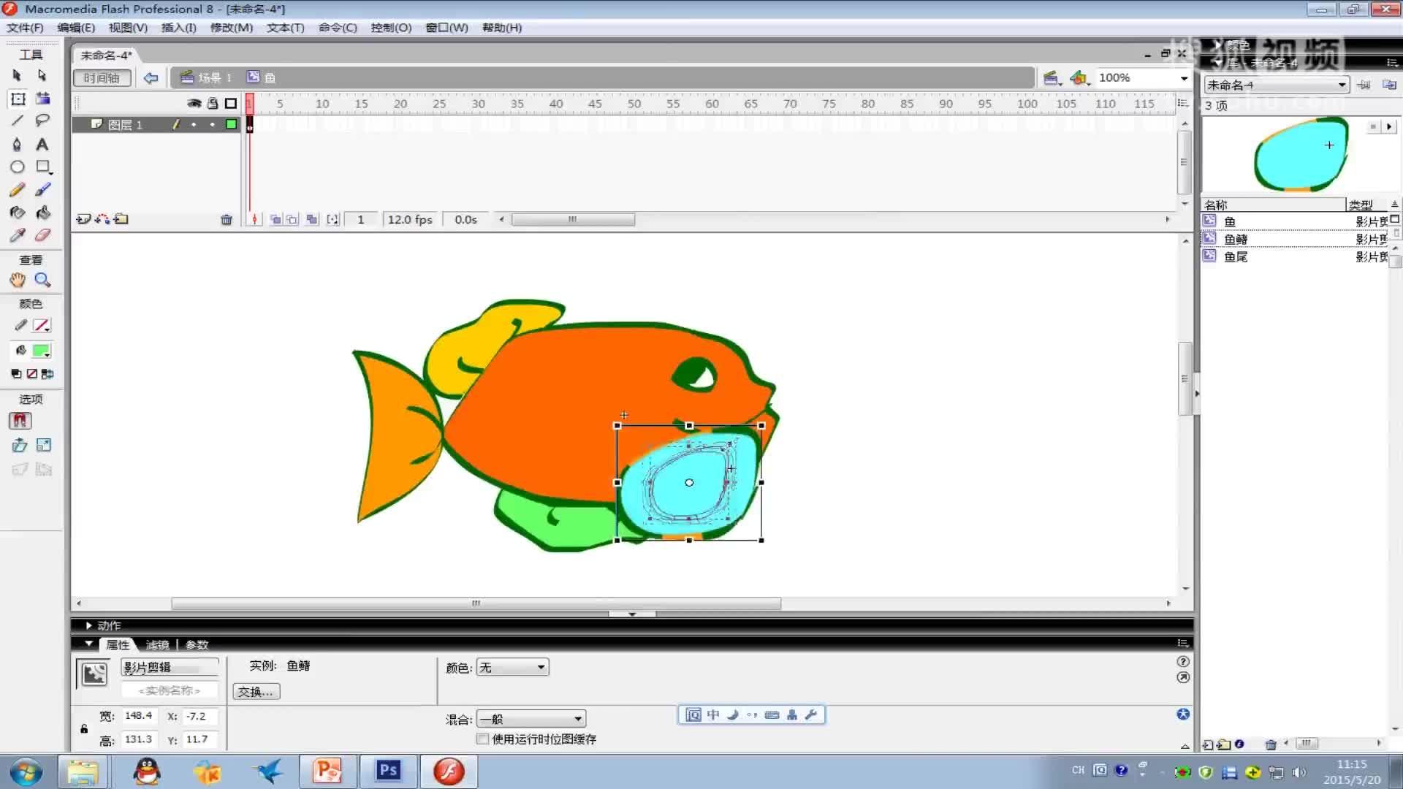Click the Lasso tool
1403x789 pixels.
43,120
